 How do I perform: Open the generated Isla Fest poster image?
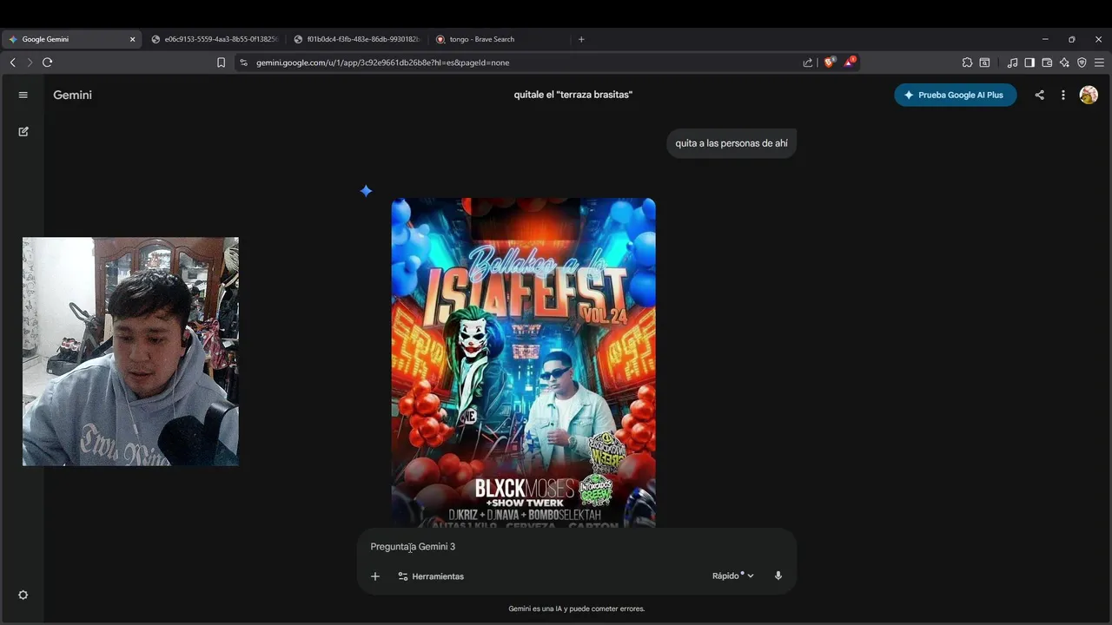pos(523,363)
